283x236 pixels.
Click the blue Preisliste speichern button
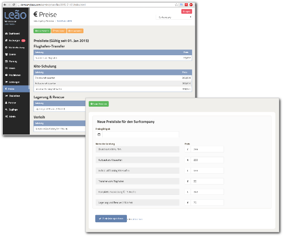111,219
